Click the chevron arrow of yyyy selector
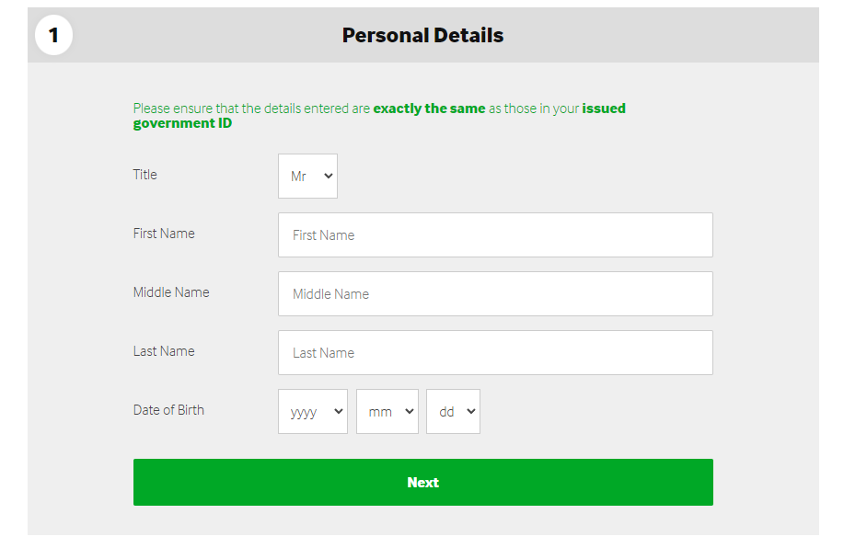This screenshot has width=844, height=548. (338, 411)
